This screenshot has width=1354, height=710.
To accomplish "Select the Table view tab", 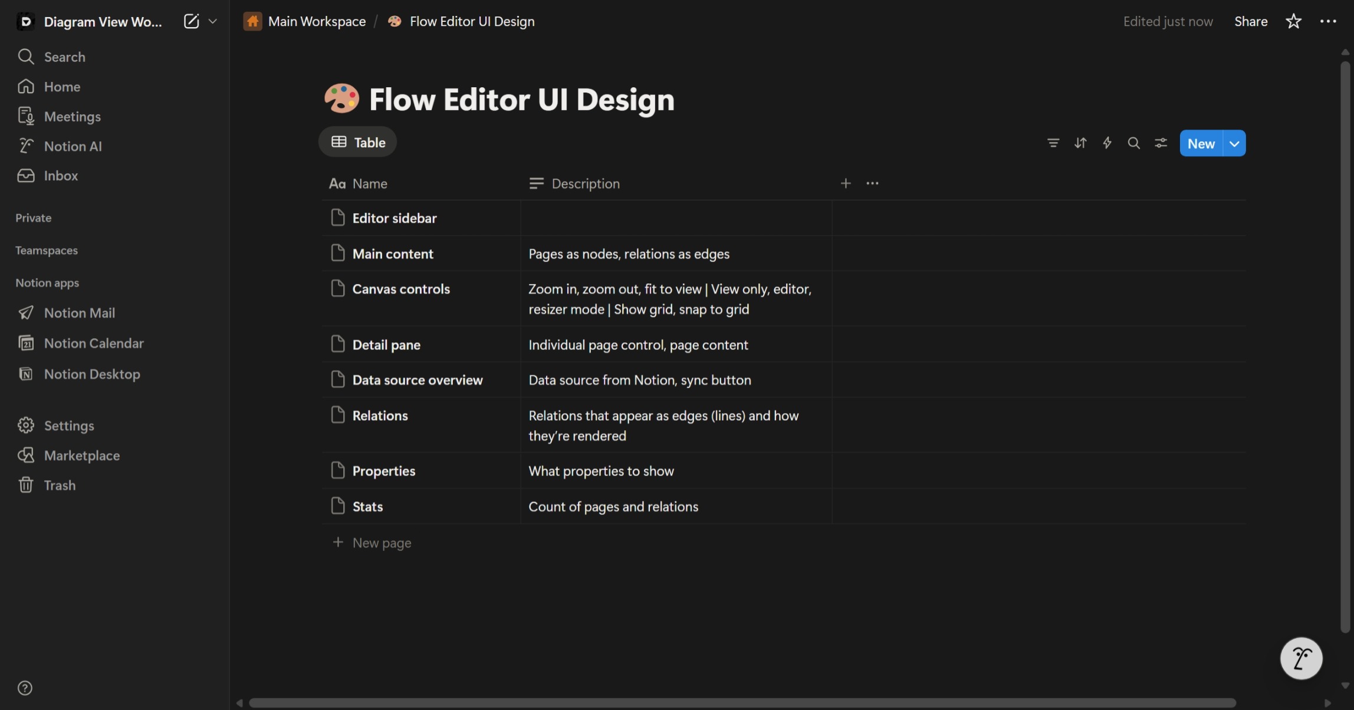I will click(x=358, y=142).
